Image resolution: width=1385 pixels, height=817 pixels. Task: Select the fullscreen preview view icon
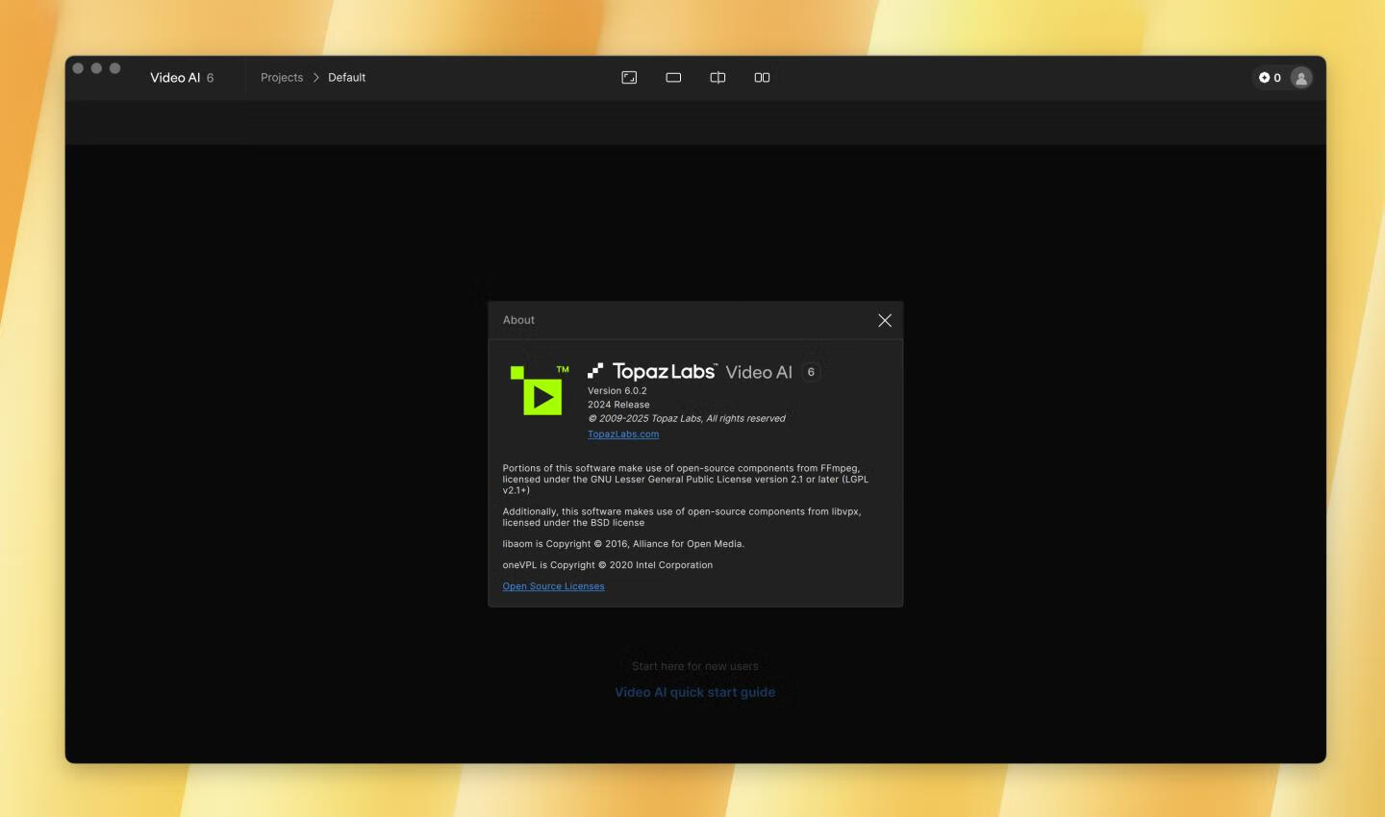(x=629, y=78)
